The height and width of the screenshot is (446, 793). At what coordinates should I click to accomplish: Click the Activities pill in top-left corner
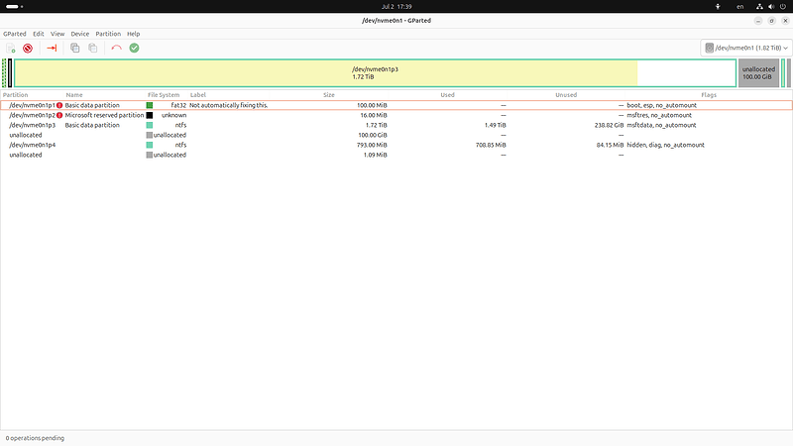[x=14, y=7]
